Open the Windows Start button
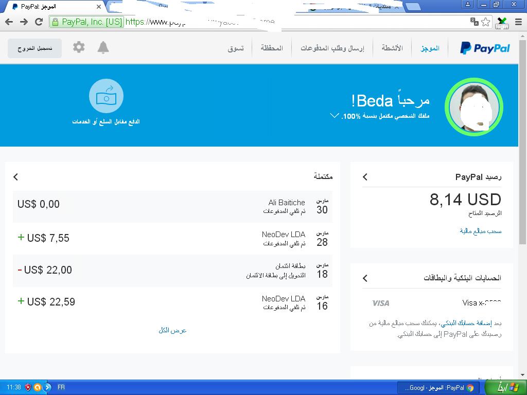The width and height of the screenshot is (527, 395). click(505, 387)
